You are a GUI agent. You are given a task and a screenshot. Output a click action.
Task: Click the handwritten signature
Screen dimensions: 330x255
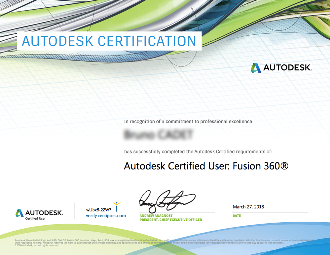pyautogui.click(x=167, y=201)
